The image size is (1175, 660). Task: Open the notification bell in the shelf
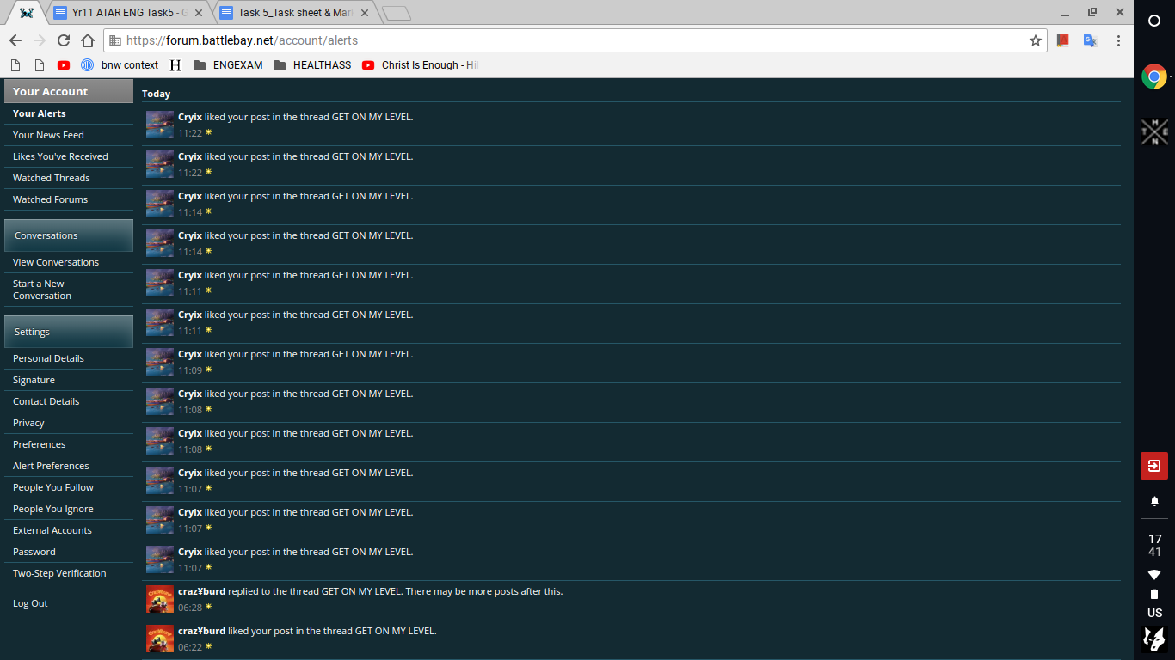pyautogui.click(x=1154, y=501)
